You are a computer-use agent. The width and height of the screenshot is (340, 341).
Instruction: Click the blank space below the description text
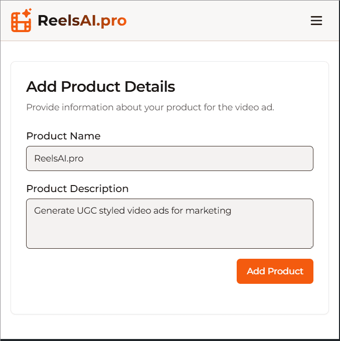pos(169,233)
